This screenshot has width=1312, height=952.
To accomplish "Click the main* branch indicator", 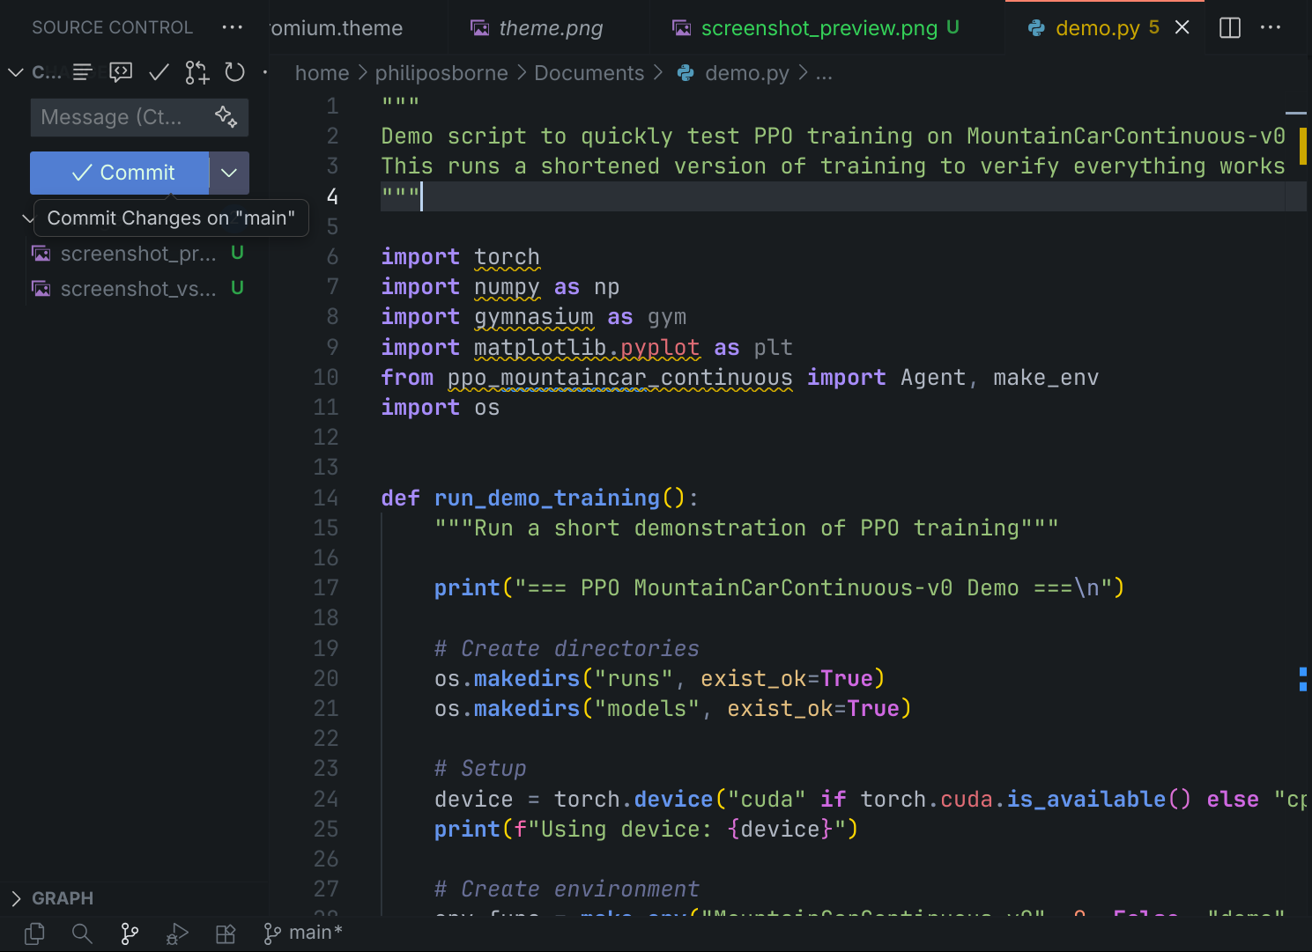I will 302,933.
